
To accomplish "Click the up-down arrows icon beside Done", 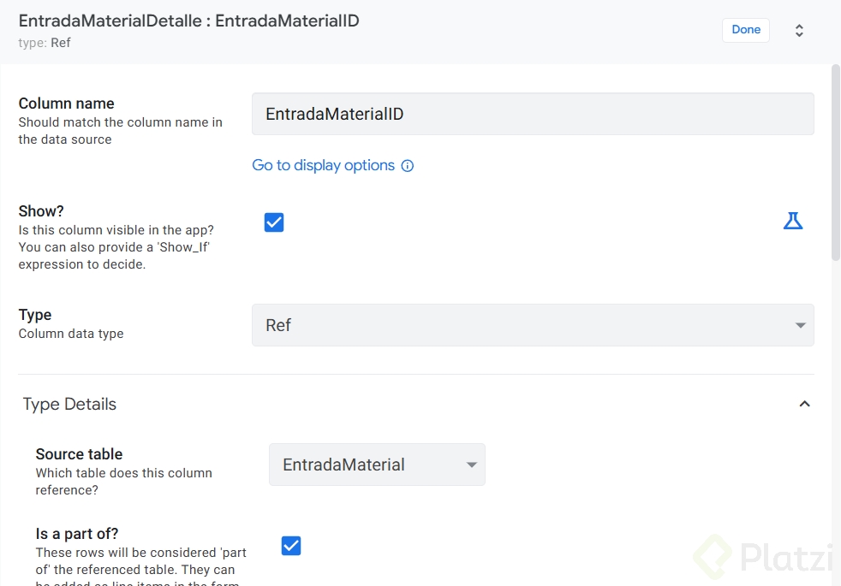I will (799, 31).
